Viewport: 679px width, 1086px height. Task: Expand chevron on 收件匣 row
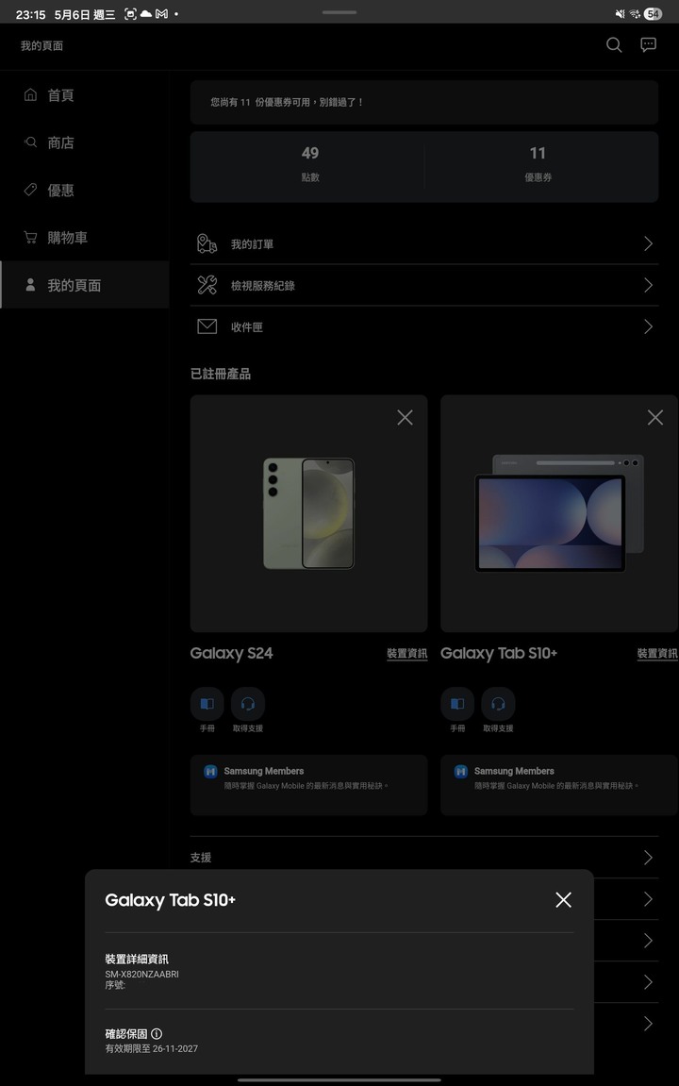tap(649, 326)
